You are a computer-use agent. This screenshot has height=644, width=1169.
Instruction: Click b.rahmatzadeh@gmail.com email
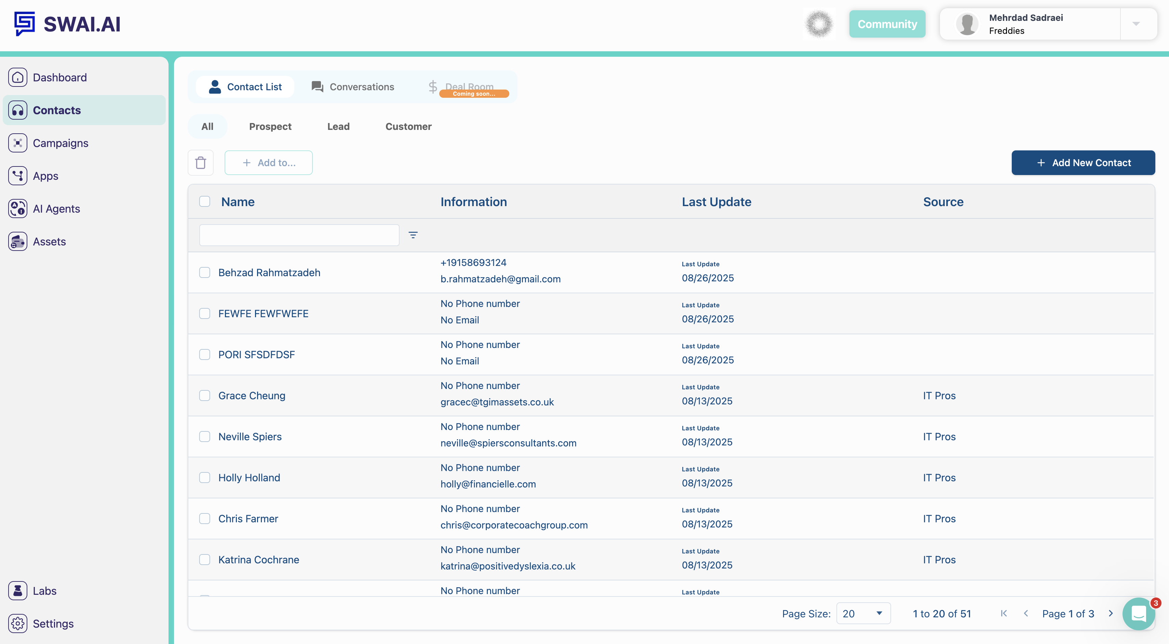[x=500, y=279]
